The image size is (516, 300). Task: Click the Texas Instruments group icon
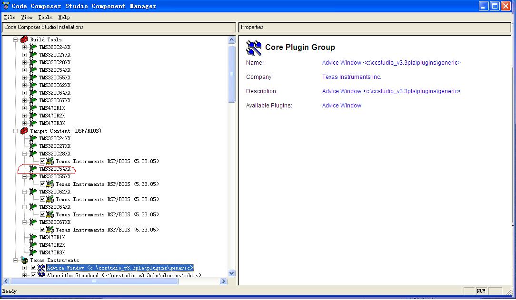click(x=24, y=260)
